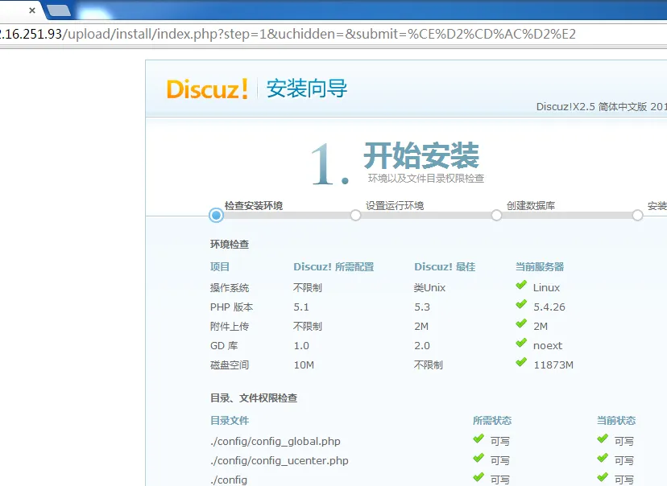This screenshot has width=667, height=486.
Task: Click the 磁盘空间 row label
Action: point(230,365)
